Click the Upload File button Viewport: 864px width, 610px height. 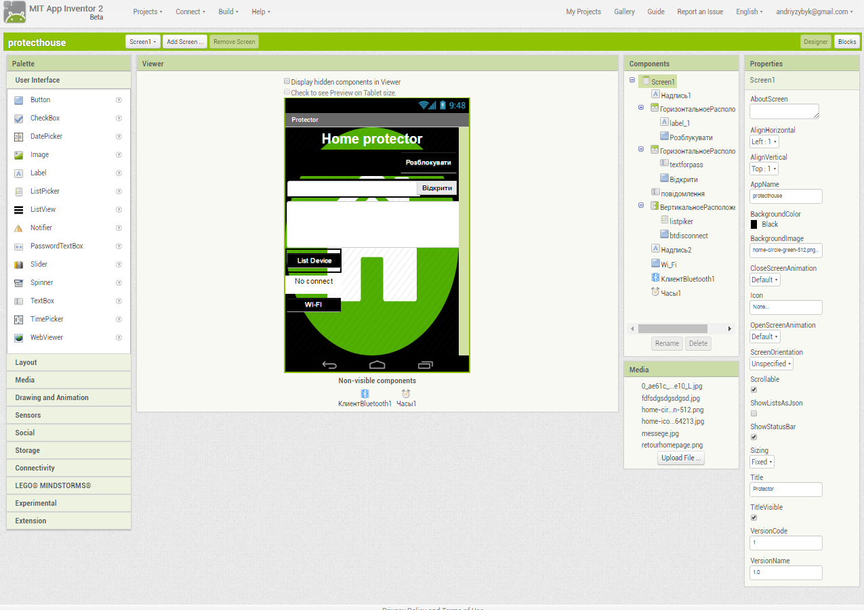tap(682, 458)
